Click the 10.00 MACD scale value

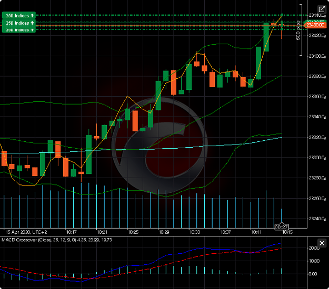pos(314,261)
